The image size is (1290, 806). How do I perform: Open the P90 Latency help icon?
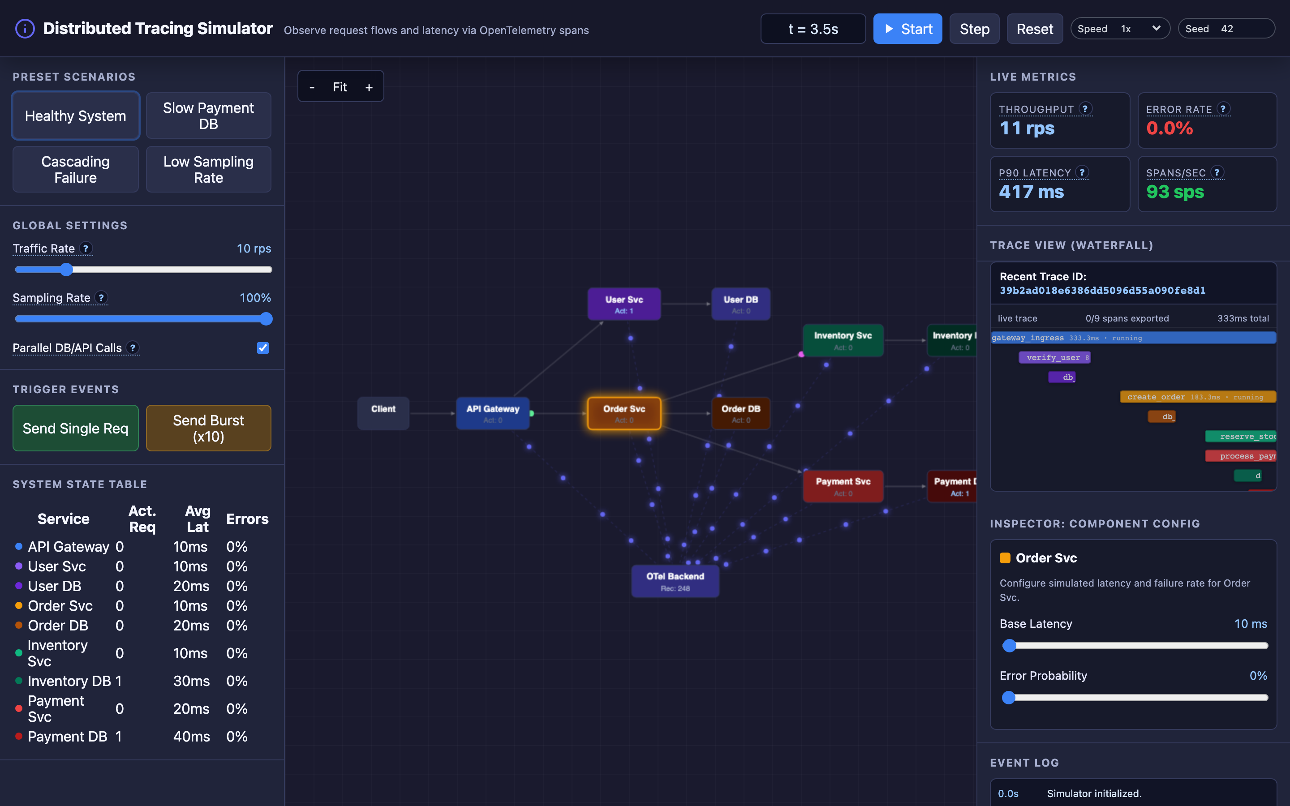[x=1082, y=172]
